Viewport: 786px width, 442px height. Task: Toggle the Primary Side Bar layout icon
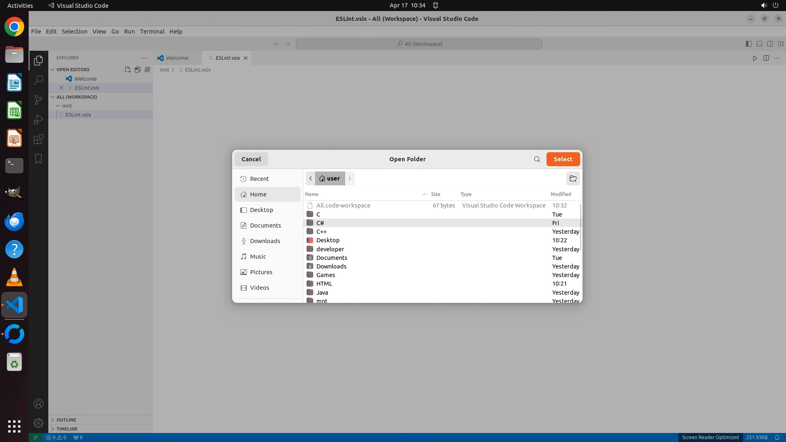(x=748, y=44)
